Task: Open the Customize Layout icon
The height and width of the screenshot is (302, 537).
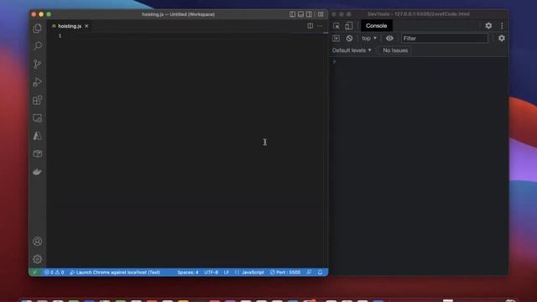Action: pyautogui.click(x=321, y=14)
